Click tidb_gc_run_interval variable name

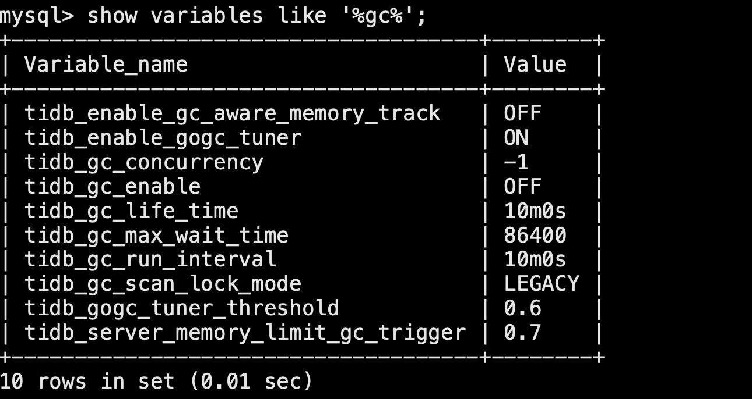coord(150,259)
